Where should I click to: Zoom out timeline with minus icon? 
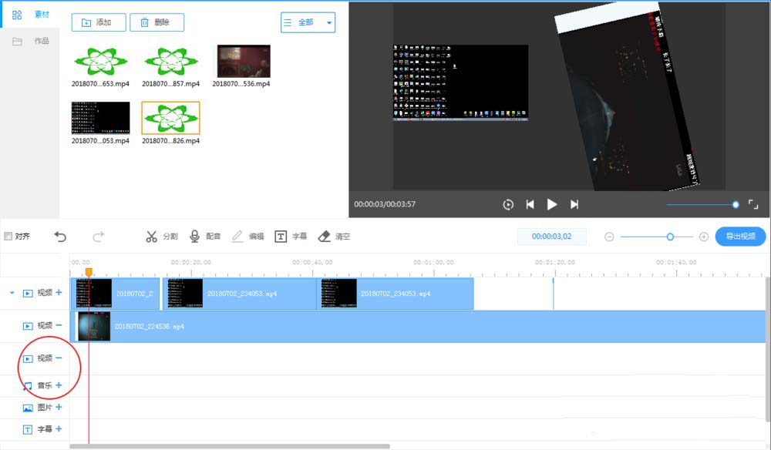click(609, 237)
